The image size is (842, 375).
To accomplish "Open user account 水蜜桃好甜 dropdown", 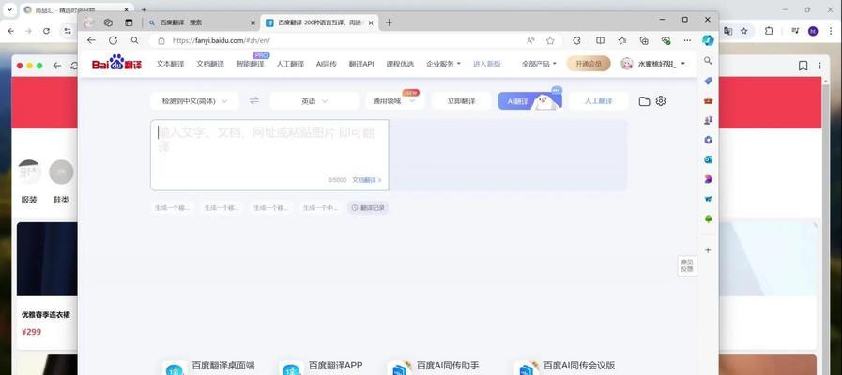I will pyautogui.click(x=653, y=64).
